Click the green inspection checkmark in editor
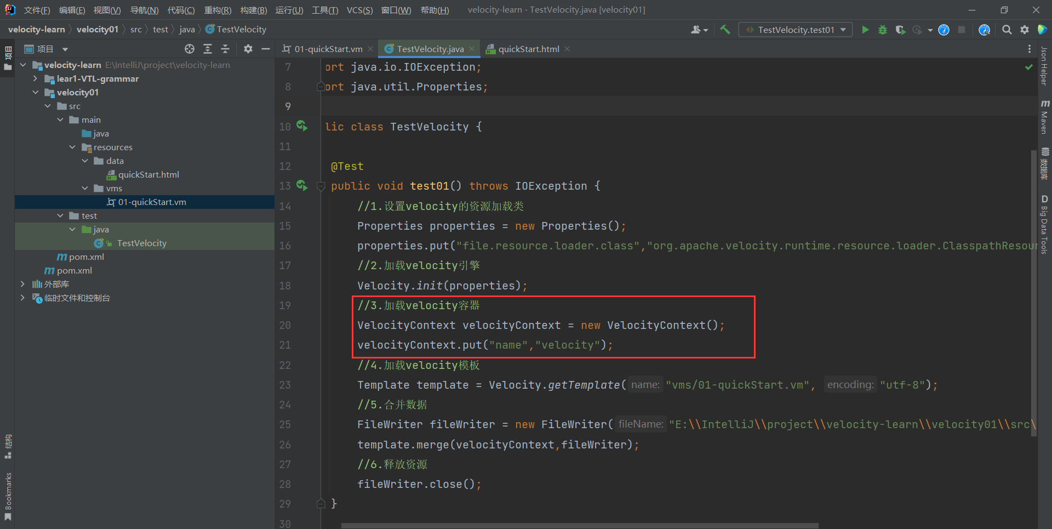1052x529 pixels. (x=1029, y=67)
